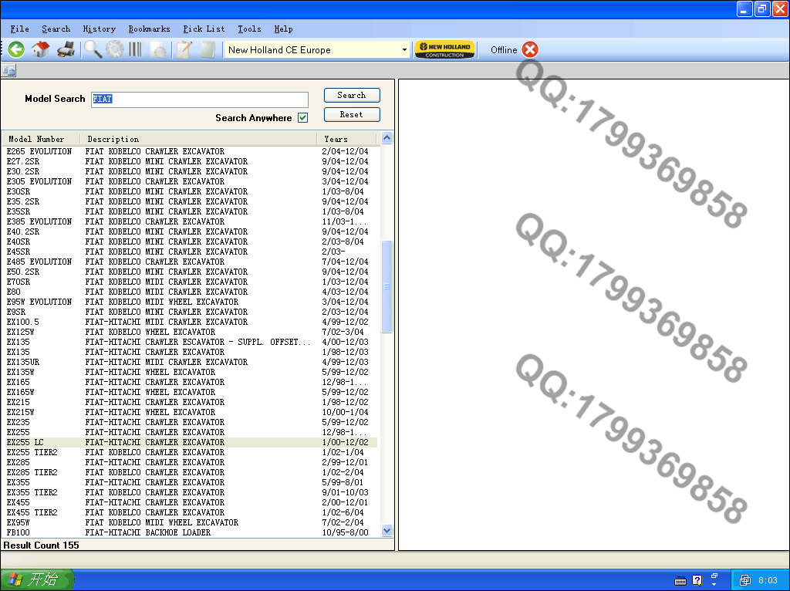Click the green Back arrow icon
This screenshot has width=790, height=591.
tap(16, 49)
